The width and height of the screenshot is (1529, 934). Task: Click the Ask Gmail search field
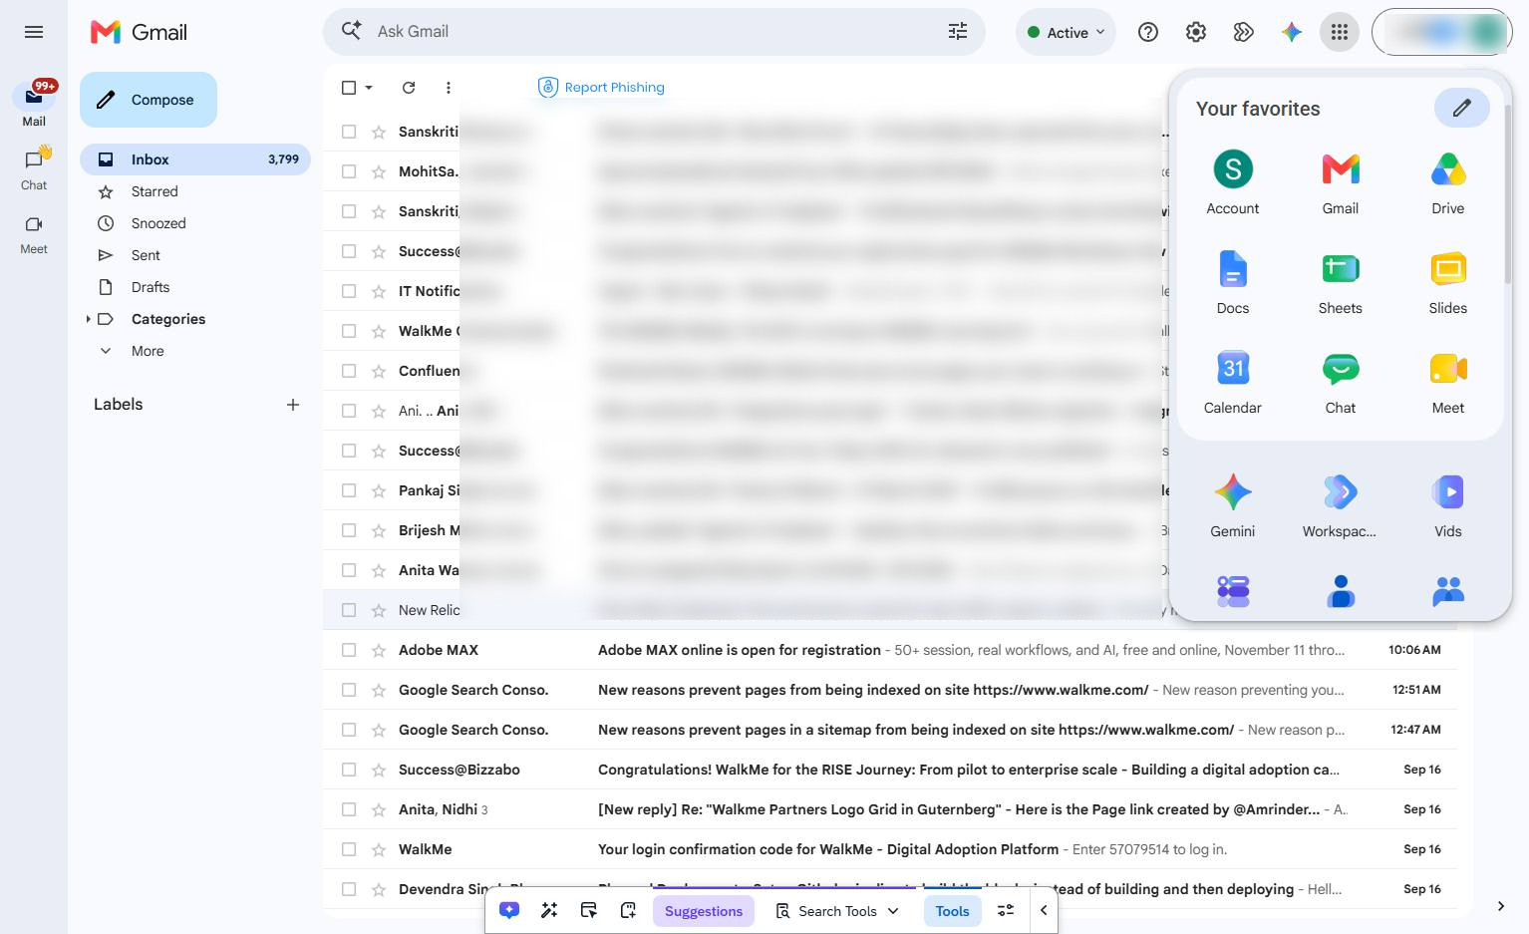(x=654, y=32)
